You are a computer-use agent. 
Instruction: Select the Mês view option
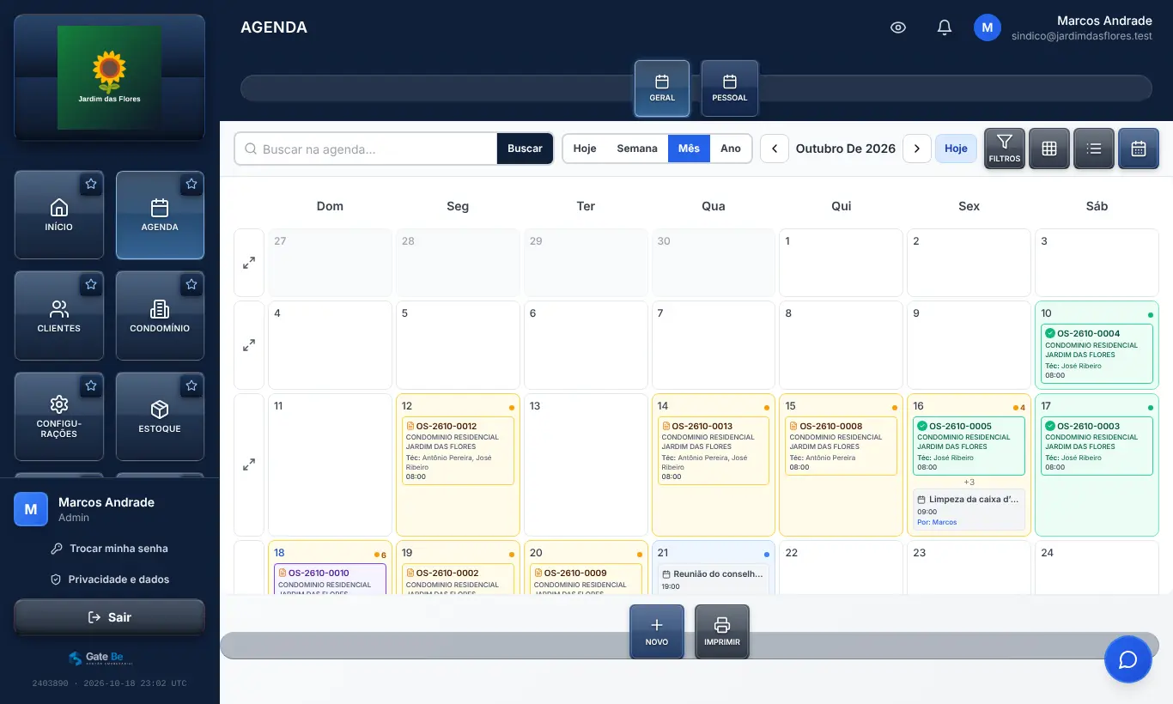point(689,149)
